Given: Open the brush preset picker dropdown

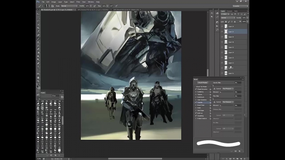Looking at the screenshot, I should [x=49, y=6].
